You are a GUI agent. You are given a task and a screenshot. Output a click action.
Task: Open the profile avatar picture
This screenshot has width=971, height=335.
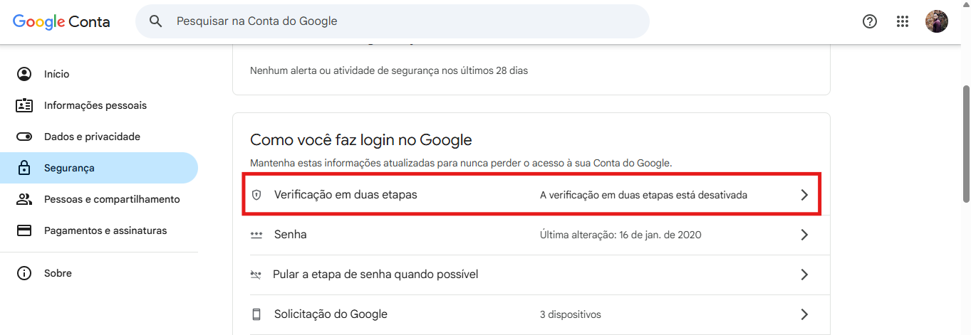pos(937,21)
